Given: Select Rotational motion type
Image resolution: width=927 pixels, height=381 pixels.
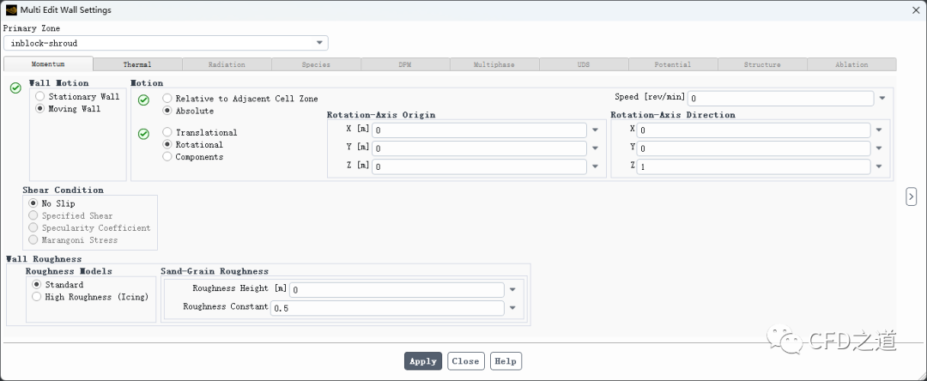Looking at the screenshot, I should [x=193, y=145].
